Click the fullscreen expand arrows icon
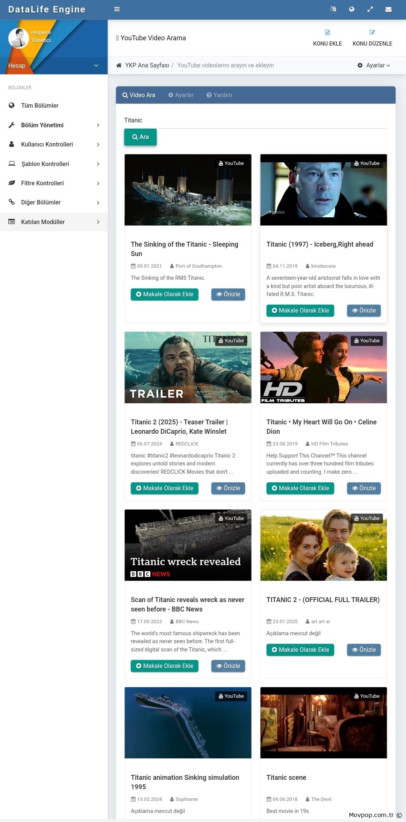 [370, 9]
